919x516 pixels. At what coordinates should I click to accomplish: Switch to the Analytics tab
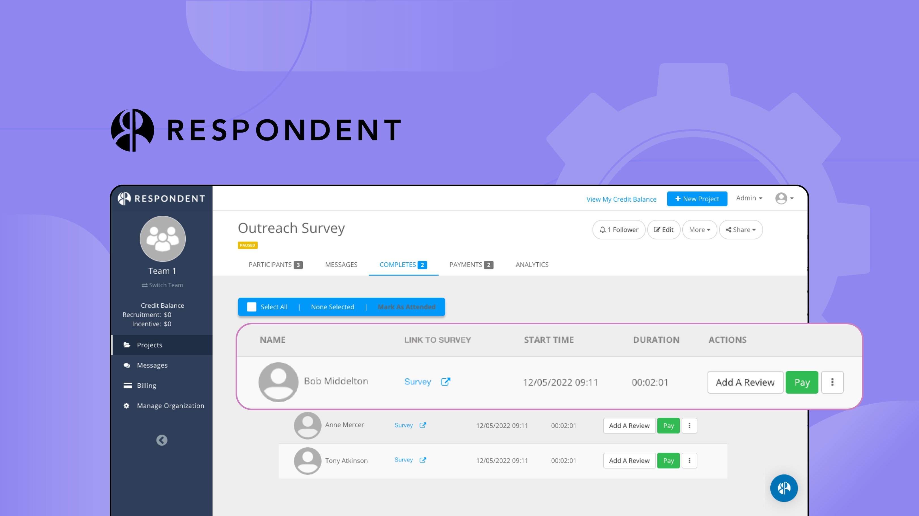coord(531,265)
